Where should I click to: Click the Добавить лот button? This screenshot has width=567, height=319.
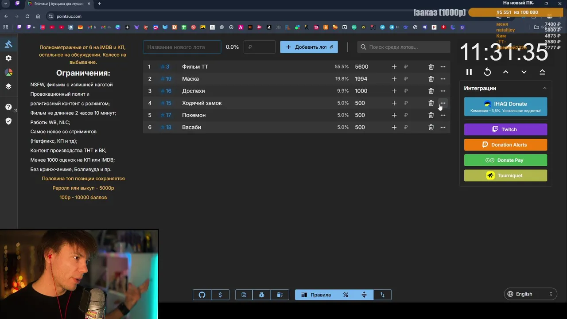pos(309,47)
